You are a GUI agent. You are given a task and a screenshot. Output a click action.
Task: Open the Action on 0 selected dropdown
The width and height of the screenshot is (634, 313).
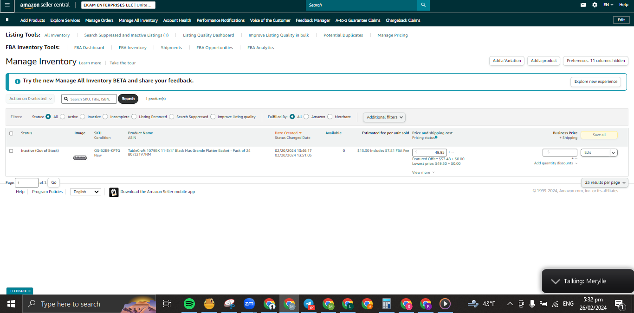[30, 99]
